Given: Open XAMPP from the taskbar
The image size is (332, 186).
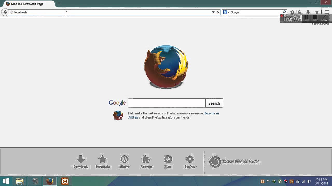Looking at the screenshot, I should point(65,181).
